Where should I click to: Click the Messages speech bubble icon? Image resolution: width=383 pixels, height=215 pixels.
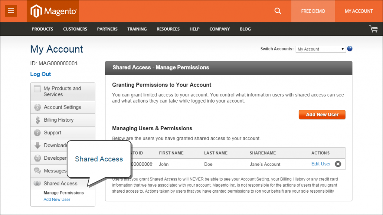(37, 171)
